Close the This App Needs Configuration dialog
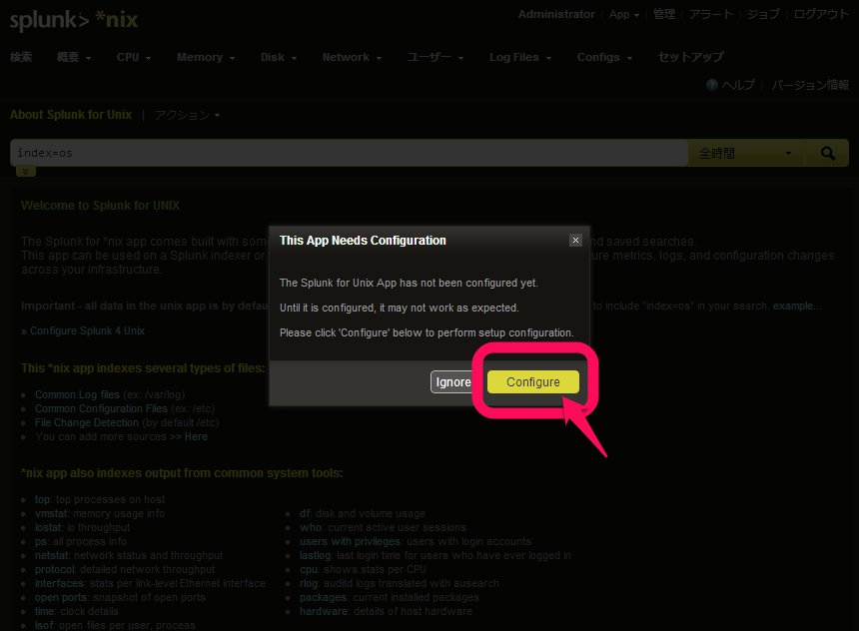This screenshot has height=631, width=859. [x=575, y=240]
